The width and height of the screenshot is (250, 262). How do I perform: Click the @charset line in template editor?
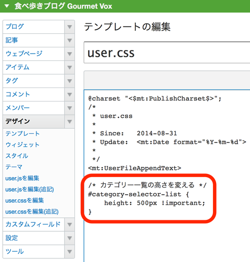tap(155, 98)
